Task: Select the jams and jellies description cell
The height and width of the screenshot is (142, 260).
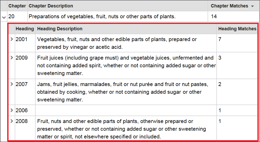Action: 126,92
